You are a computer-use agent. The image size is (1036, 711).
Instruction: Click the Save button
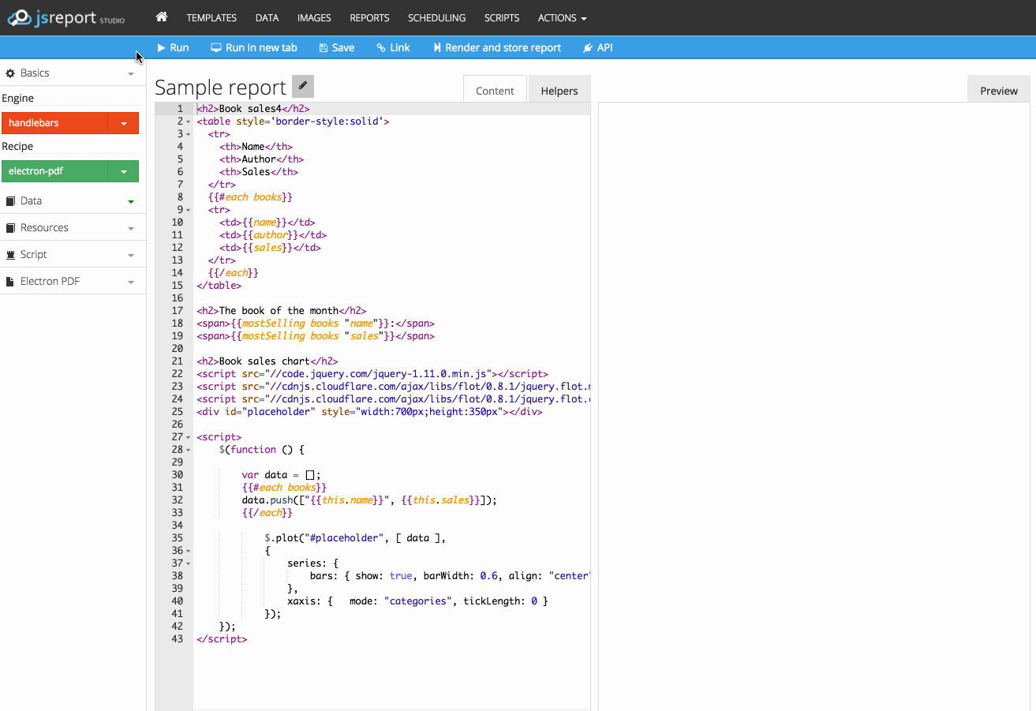[x=336, y=47]
